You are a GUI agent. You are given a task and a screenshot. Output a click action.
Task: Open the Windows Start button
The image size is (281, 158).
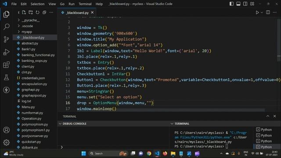pyautogui.click(x=83, y=154)
